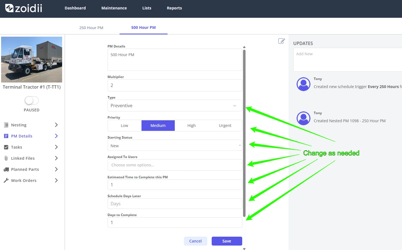Open the Dashboard menu

(75, 8)
